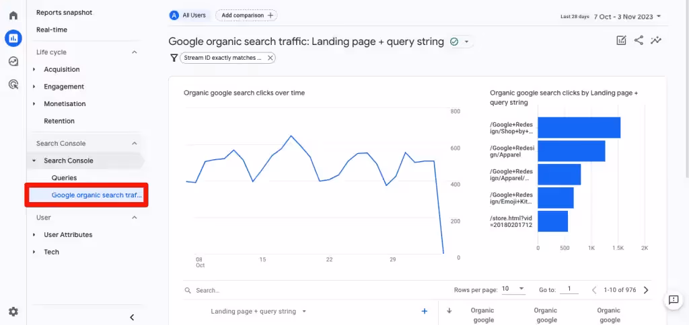The image size is (689, 325).
Task: Click 'Organic google search clicks over time' title
Action: coord(244,93)
